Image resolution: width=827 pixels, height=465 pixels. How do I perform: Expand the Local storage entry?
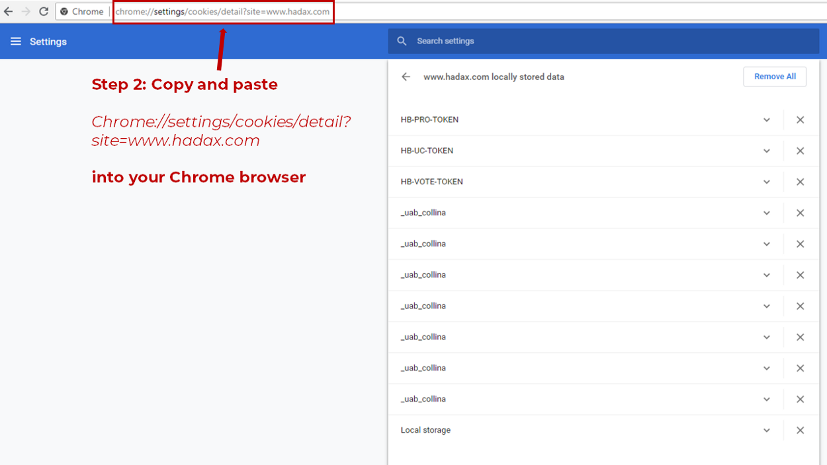coord(767,431)
